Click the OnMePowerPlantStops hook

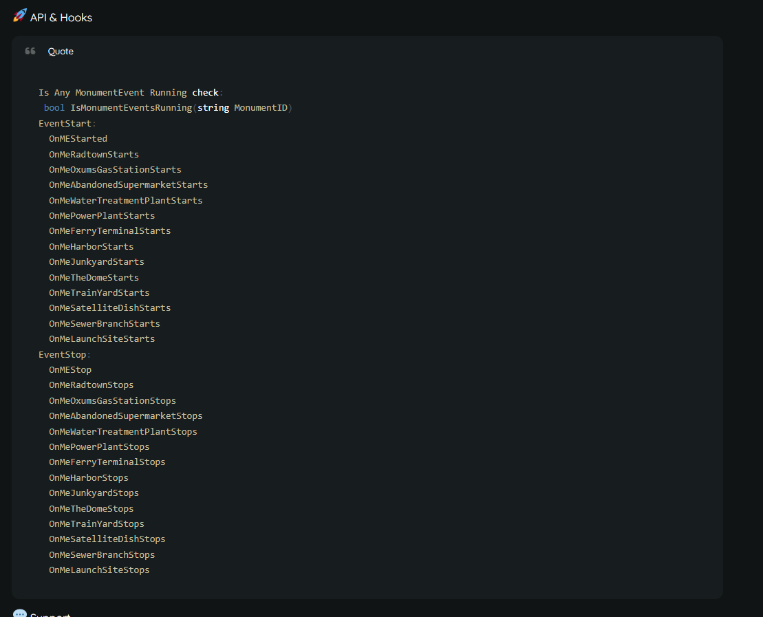(99, 446)
